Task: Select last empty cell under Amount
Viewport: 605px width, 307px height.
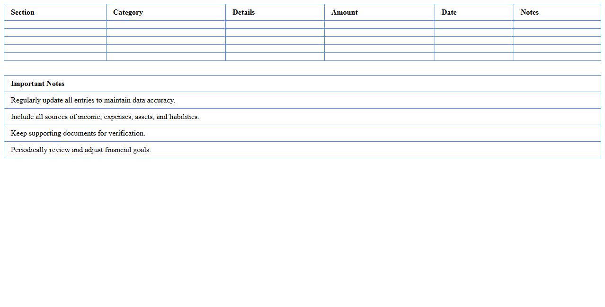Action: [379, 57]
